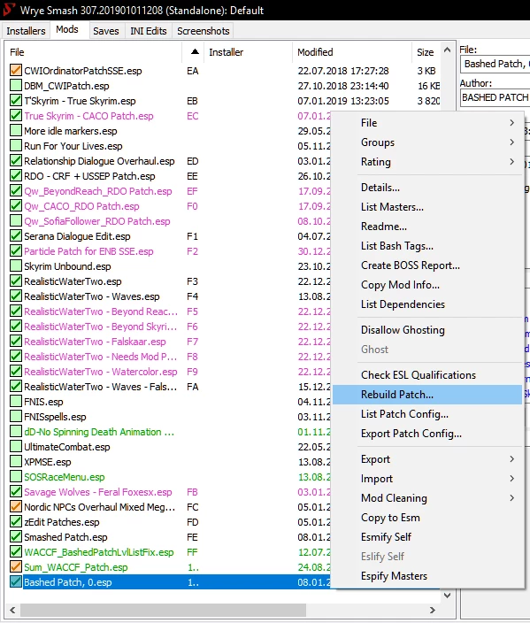This screenshot has width=530, height=623.
Task: Select Check ESL Qualifications
Action: [x=427, y=375]
